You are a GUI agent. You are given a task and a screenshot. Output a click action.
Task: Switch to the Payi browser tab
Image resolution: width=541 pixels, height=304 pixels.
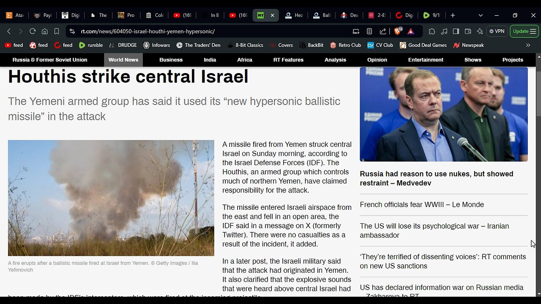42,15
